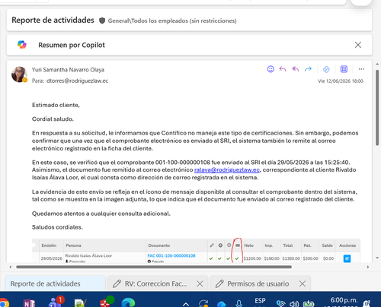This screenshot has width=381, height=307.
Task: Click the Copilot logo in summary bar
Action: point(22,45)
